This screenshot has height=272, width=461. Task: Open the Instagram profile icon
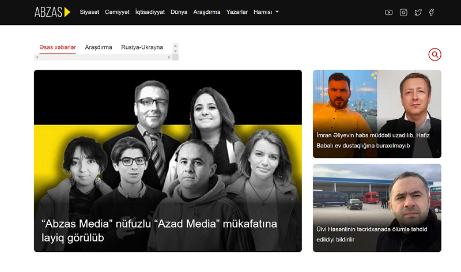[x=403, y=12]
